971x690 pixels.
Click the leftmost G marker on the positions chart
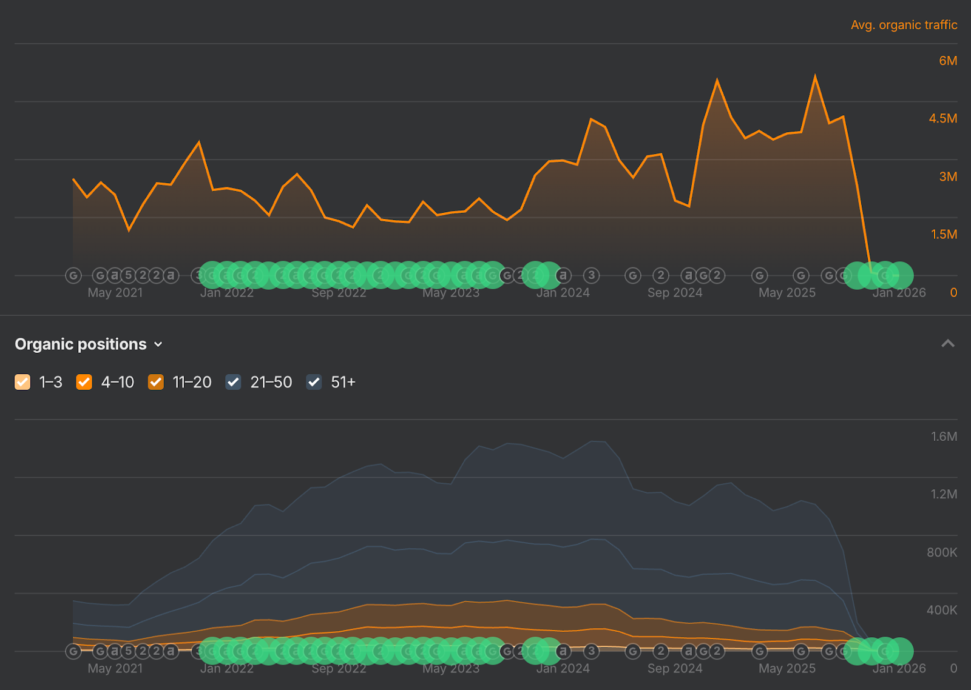[73, 651]
